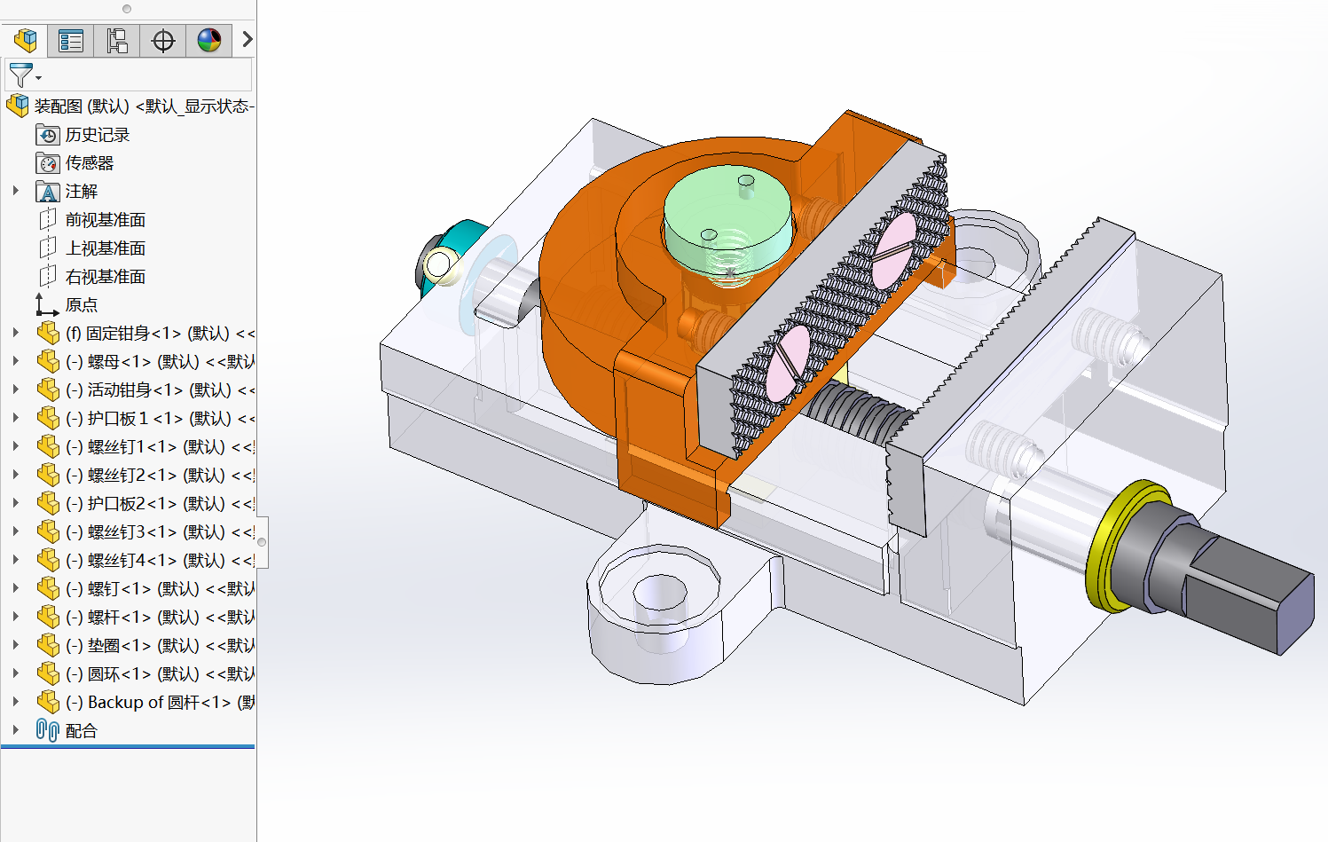This screenshot has height=842, width=1328.
Task: Select the 传感器 sensors item
Action: pos(89,163)
